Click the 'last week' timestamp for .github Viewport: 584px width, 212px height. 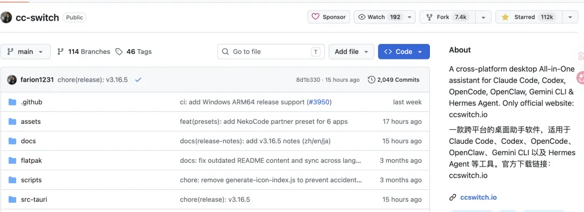tap(408, 102)
